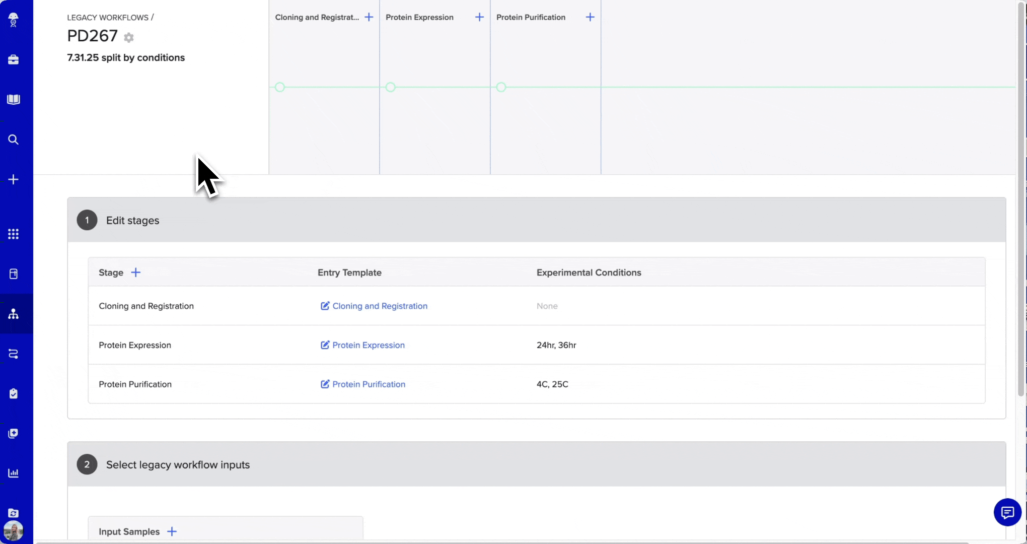Add entry to Protein Expression stage column
The image size is (1027, 544).
coord(479,17)
